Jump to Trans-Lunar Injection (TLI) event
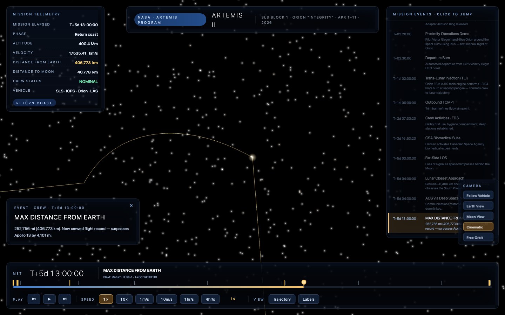505x315 pixels. point(442,85)
